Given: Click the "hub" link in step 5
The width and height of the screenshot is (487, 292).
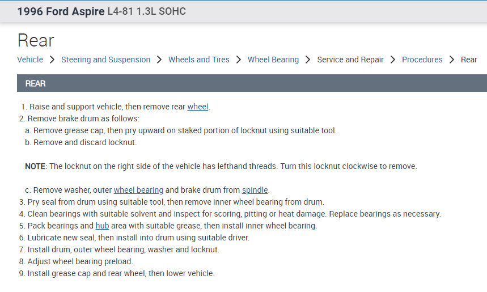Looking at the screenshot, I should pyautogui.click(x=102, y=226).
